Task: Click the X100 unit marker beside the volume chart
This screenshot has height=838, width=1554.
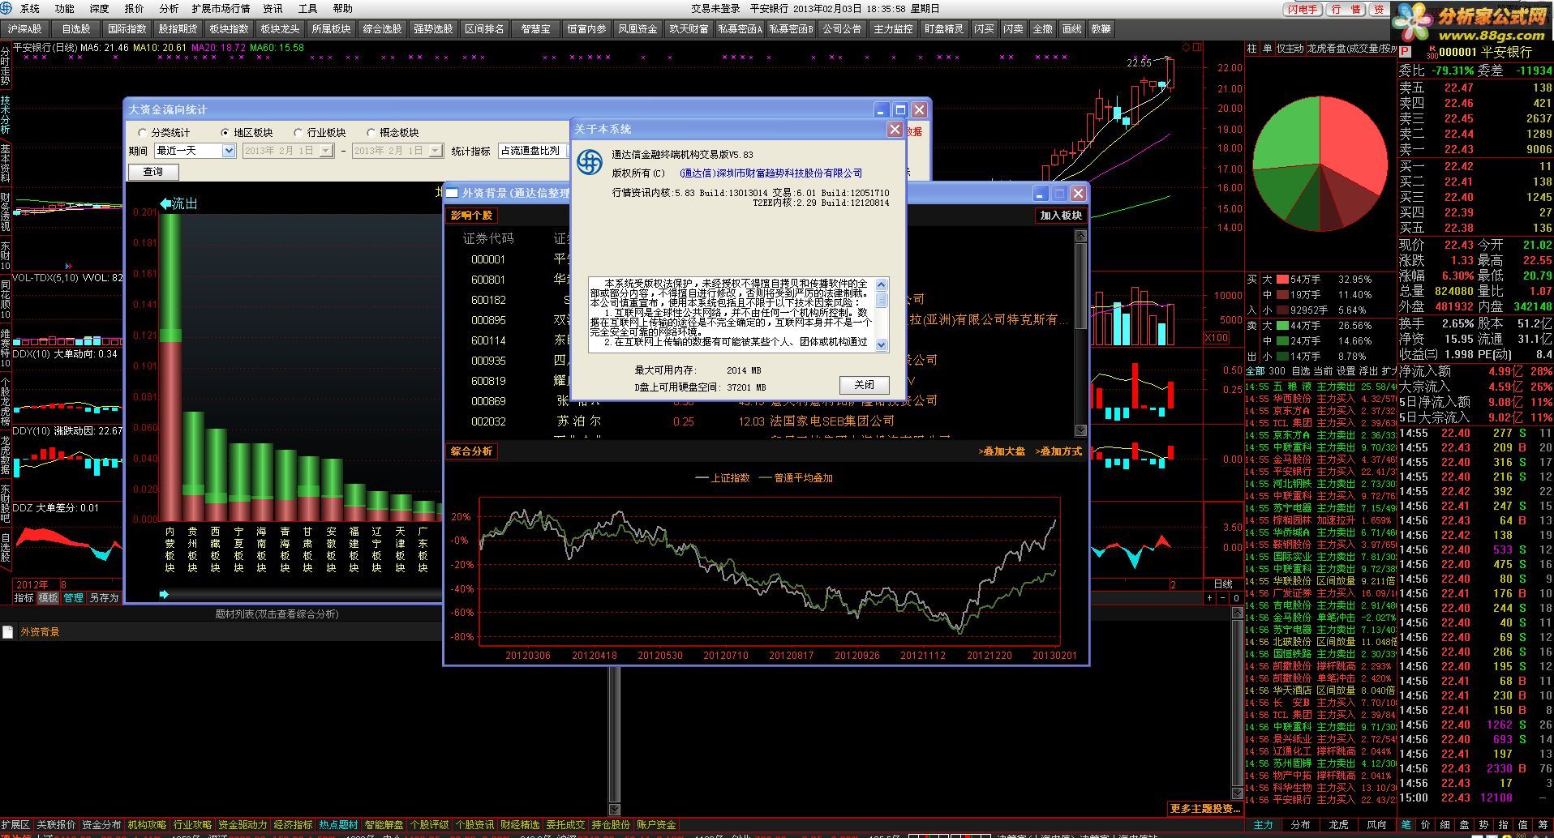Action: (1216, 338)
